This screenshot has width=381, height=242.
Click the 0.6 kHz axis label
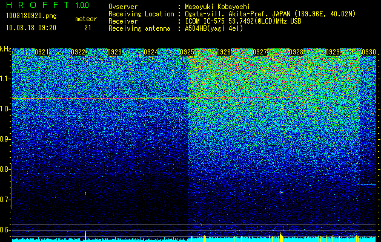5,230
